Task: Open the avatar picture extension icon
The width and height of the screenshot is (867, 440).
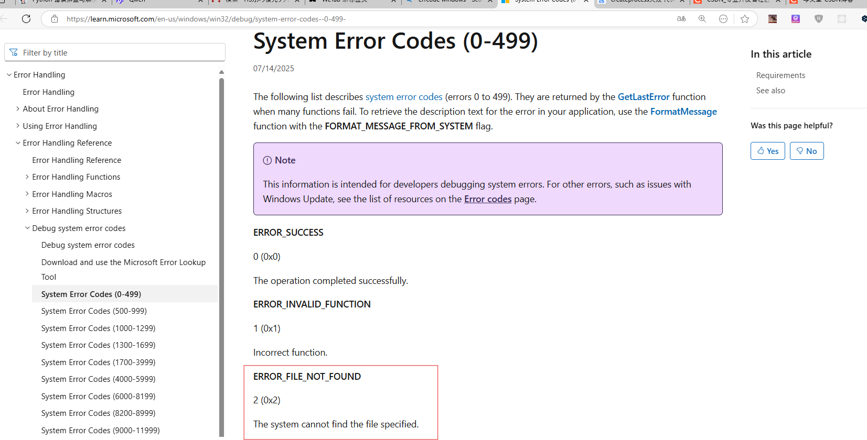Action: click(x=773, y=19)
